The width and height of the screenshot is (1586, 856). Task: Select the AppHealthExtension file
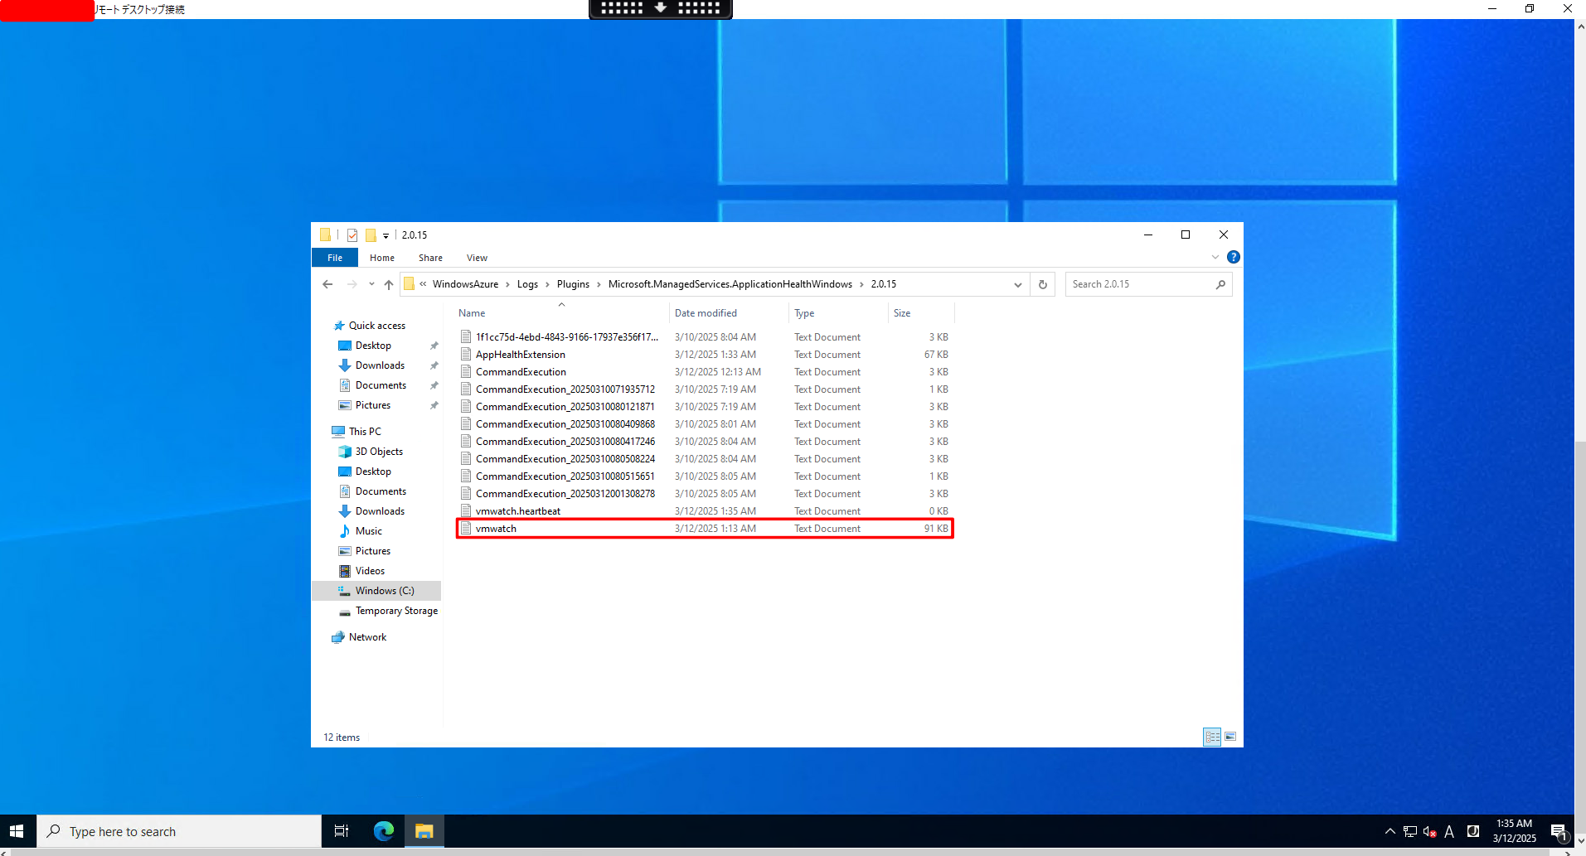[x=705, y=355]
